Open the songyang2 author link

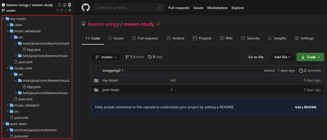(111, 71)
